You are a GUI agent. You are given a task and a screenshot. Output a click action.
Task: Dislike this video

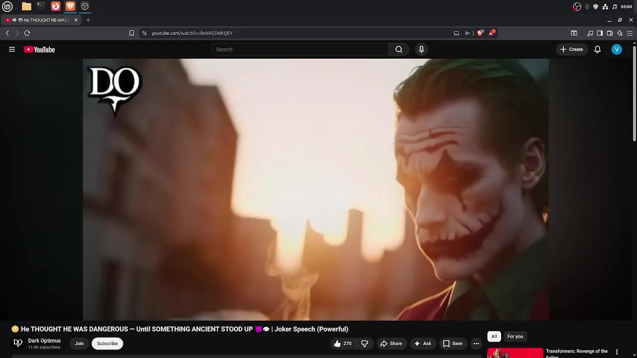365,344
